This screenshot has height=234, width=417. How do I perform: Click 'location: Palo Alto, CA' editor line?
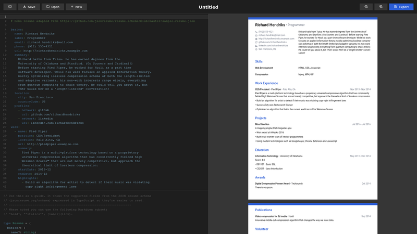pos(39,140)
